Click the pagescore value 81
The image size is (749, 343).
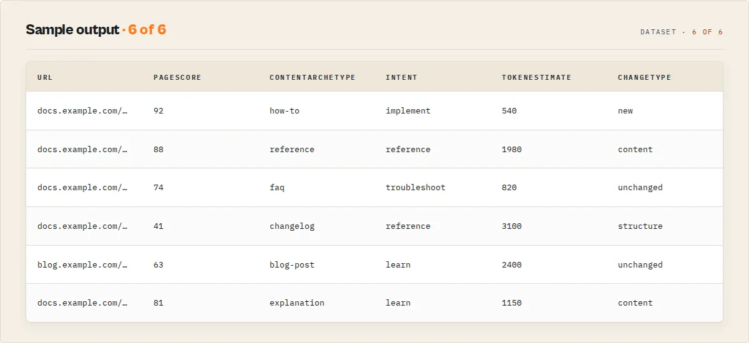[159, 303]
